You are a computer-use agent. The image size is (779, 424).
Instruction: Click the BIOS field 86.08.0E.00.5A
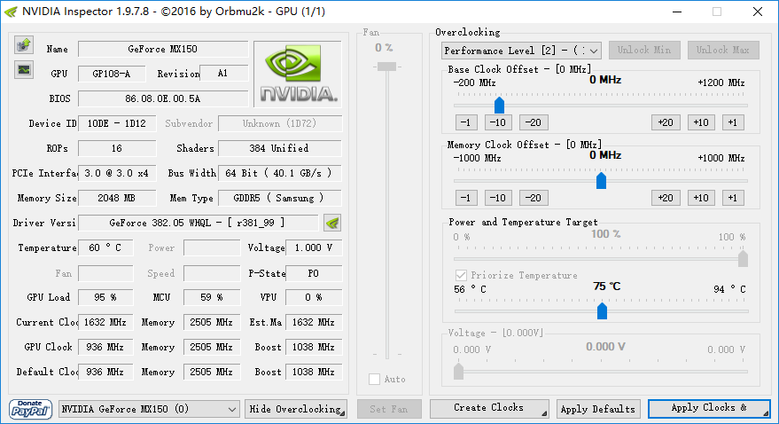163,98
